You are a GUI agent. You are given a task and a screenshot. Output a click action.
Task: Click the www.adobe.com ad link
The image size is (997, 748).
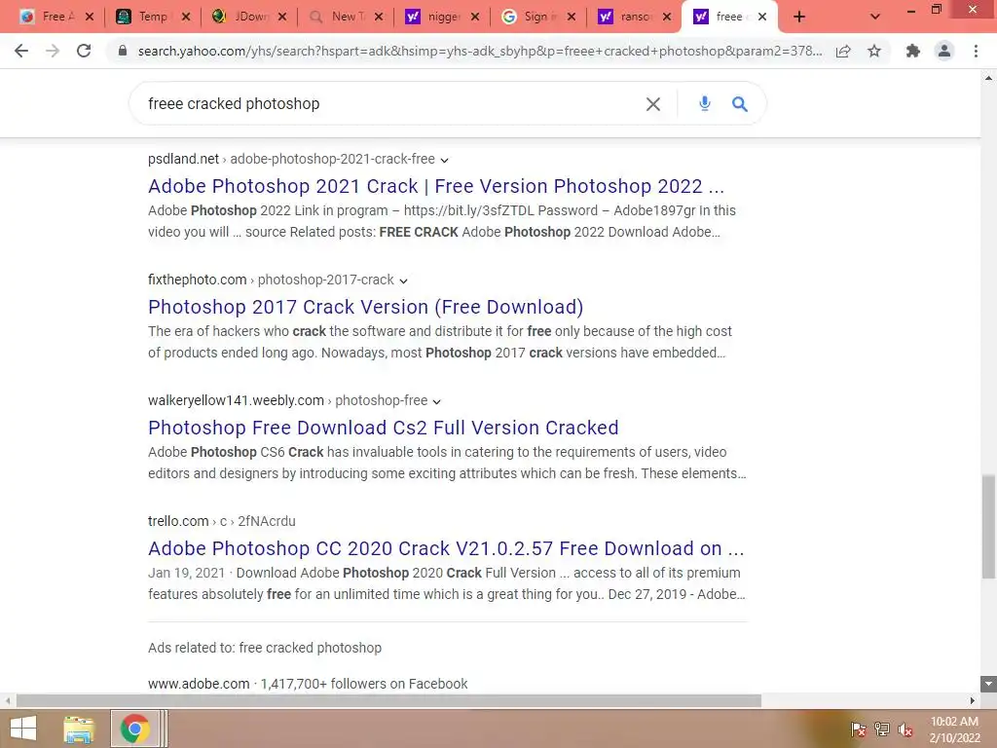199,684
